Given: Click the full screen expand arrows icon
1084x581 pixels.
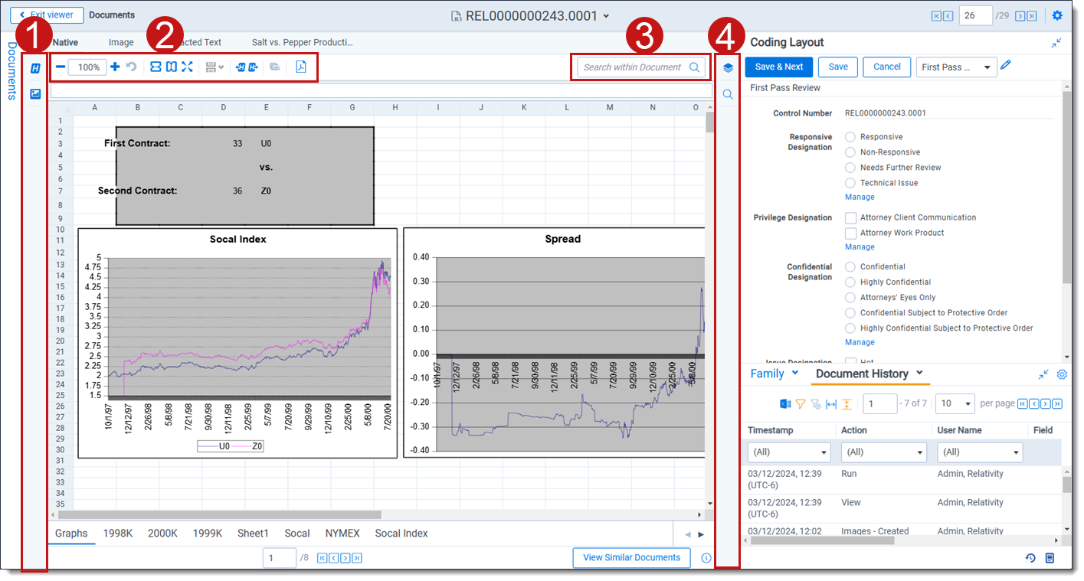Looking at the screenshot, I should coord(187,67).
